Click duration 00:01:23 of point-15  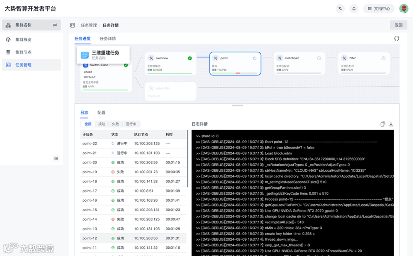click(173, 210)
